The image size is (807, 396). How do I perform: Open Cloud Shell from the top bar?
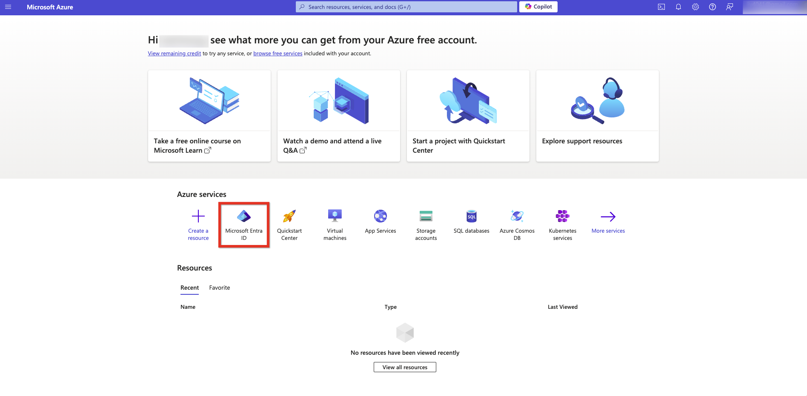tap(661, 7)
